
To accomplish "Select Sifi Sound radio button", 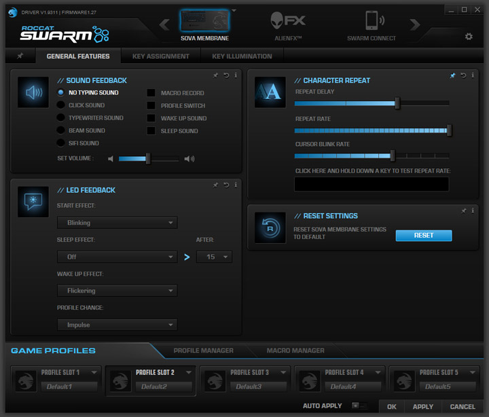I will pos(61,143).
